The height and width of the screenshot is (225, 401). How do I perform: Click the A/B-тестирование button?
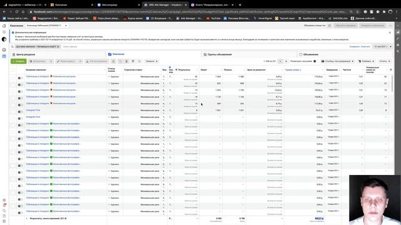coord(96,61)
